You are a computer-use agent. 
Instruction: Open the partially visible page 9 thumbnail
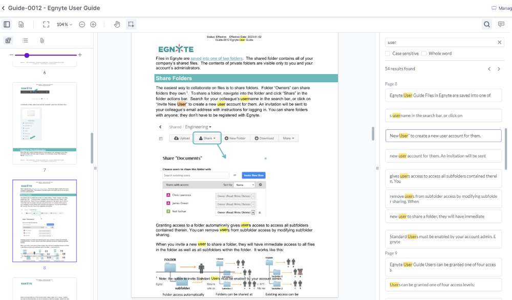45,289
